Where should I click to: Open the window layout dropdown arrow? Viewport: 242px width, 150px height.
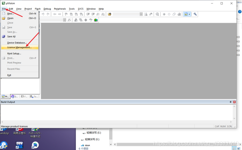click(x=190, y=14)
